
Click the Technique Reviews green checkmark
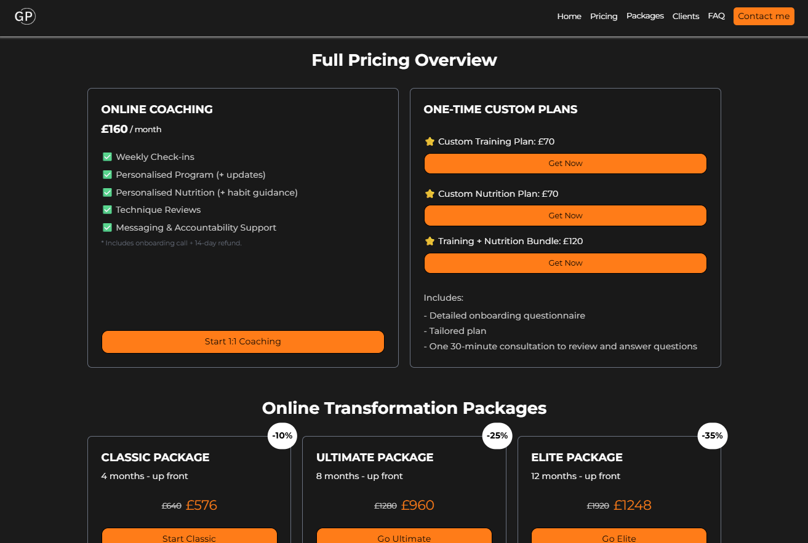point(107,210)
